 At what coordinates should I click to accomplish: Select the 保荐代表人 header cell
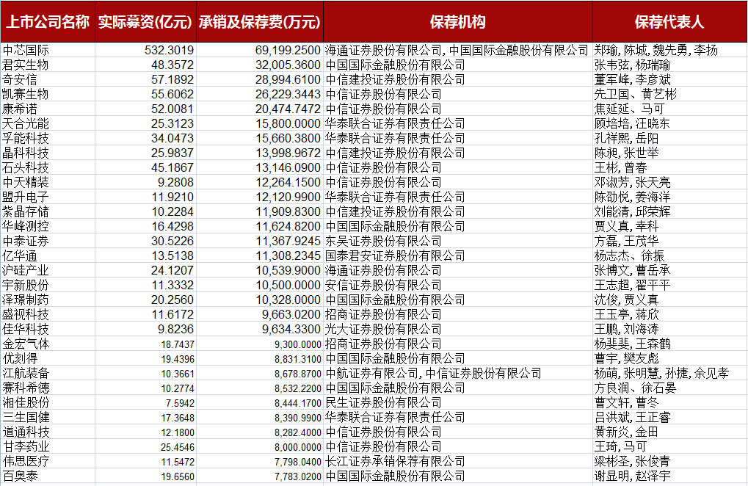point(669,21)
